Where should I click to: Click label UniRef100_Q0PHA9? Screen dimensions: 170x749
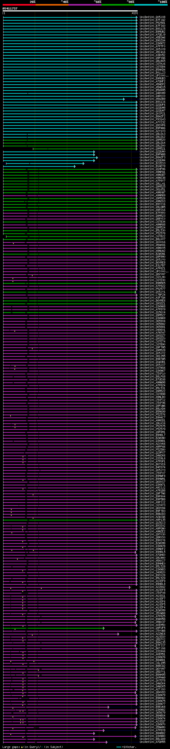pos(152,678)
